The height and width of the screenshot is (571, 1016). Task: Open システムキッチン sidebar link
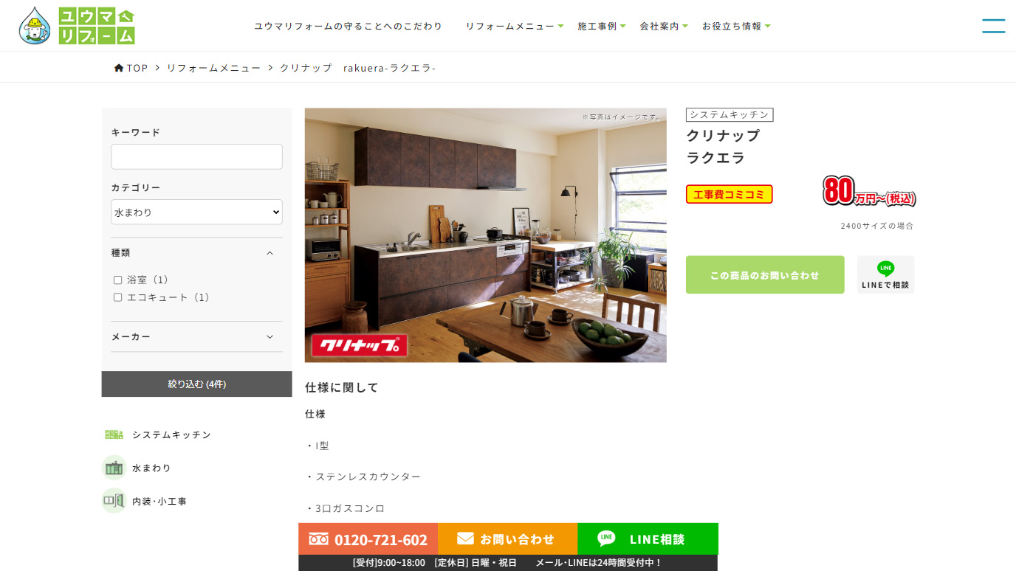(172, 435)
